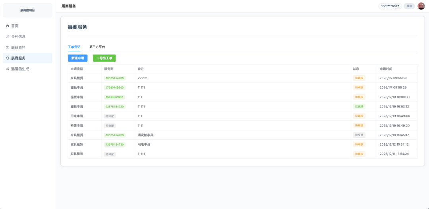
Task: Open 邀请函生成 via its share icon
Action: pos(8,69)
